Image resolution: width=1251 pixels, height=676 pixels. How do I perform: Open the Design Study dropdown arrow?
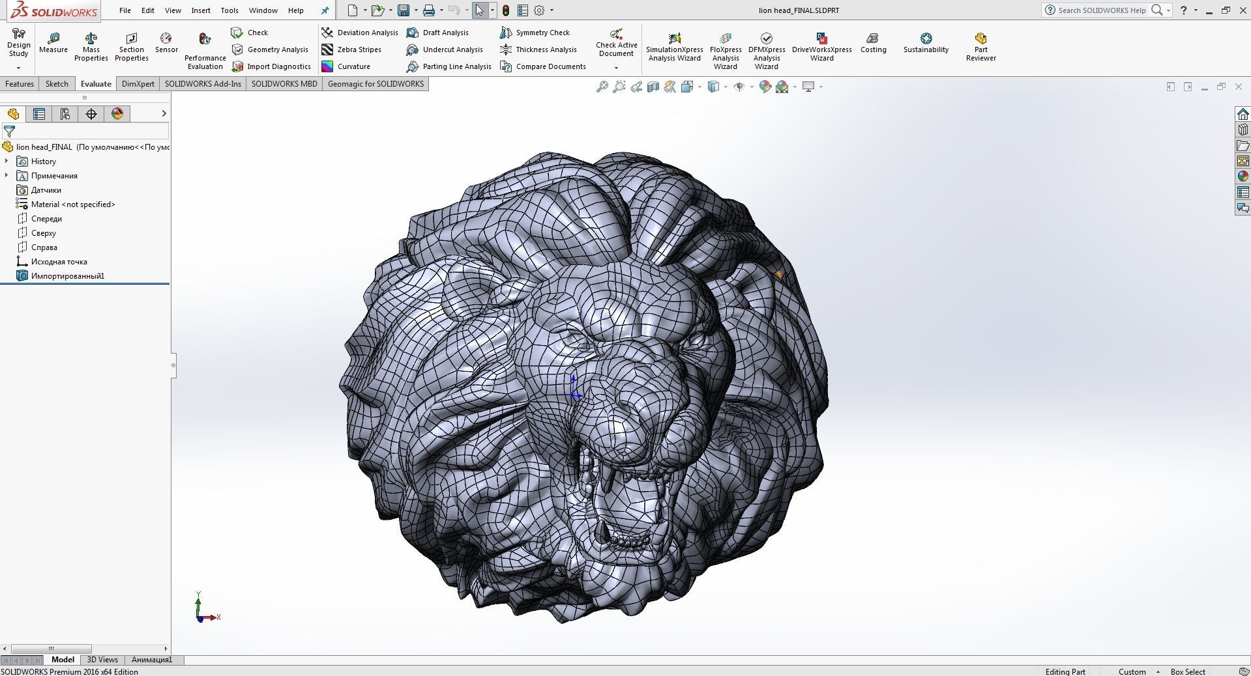coord(18,68)
